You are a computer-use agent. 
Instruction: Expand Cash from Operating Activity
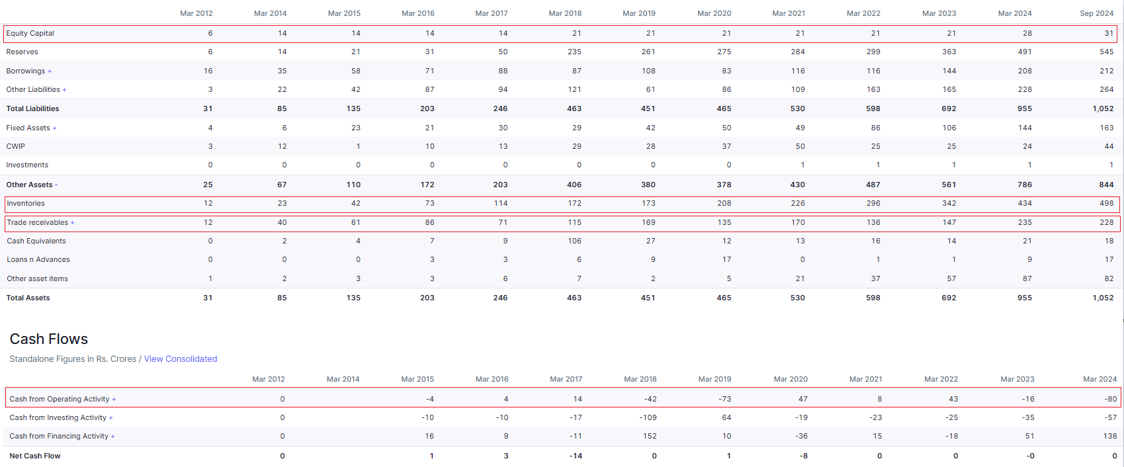pyautogui.click(x=114, y=400)
